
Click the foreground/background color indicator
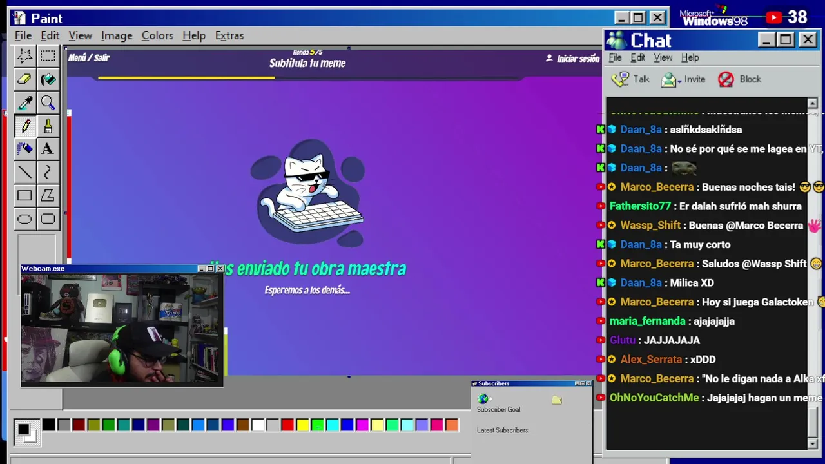click(26, 431)
